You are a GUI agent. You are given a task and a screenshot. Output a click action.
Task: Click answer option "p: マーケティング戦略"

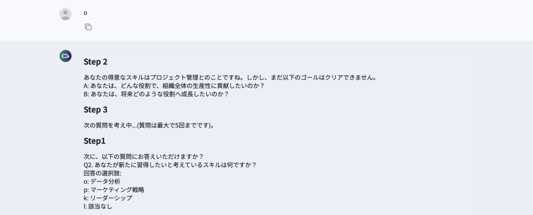click(113, 190)
